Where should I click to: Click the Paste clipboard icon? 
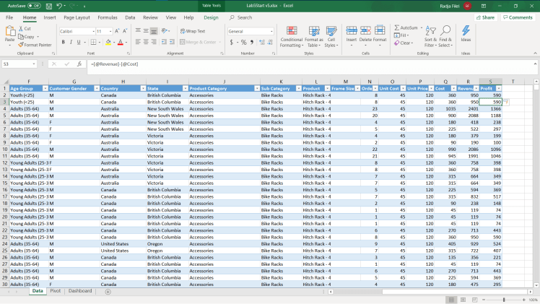(10, 32)
